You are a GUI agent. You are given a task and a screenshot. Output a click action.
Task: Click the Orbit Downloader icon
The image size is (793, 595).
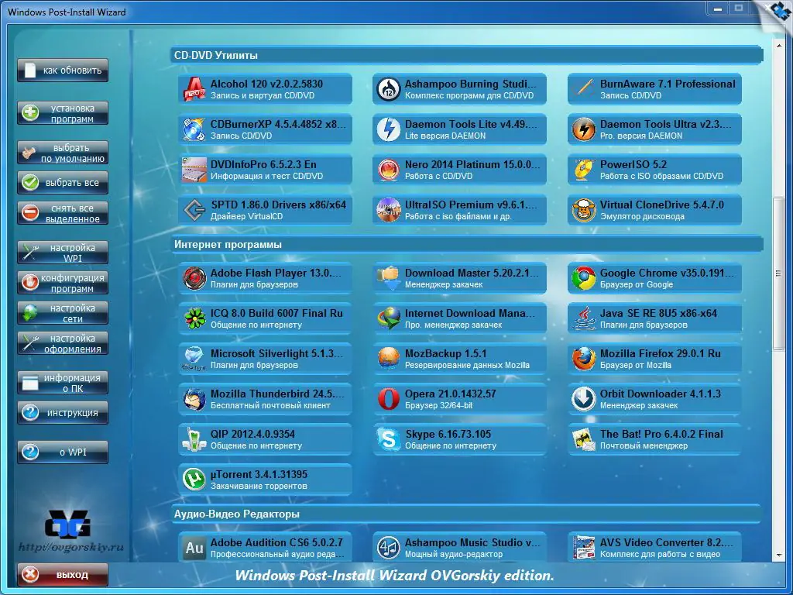(584, 399)
